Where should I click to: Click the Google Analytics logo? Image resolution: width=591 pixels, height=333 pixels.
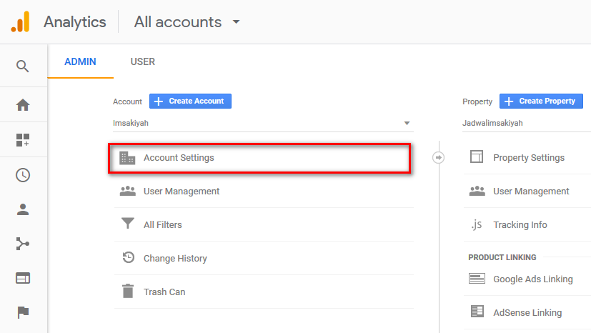21,21
